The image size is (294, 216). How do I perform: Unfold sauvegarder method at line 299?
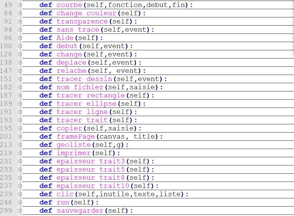pyautogui.click(x=20, y=211)
